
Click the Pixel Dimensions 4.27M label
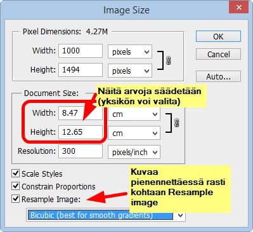pyautogui.click(x=65, y=32)
